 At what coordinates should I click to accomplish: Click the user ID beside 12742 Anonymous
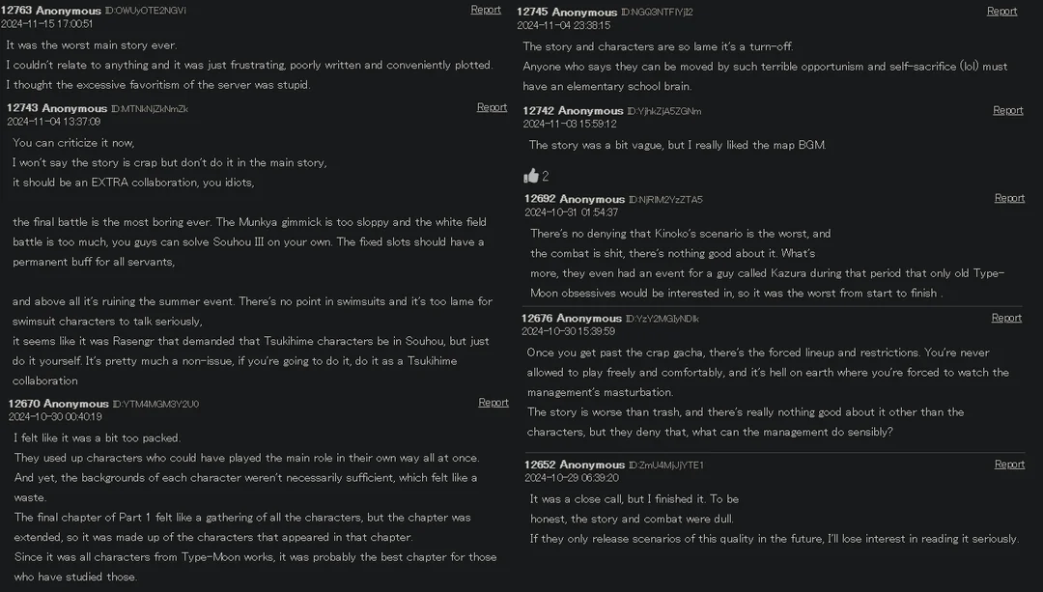pyautogui.click(x=664, y=111)
